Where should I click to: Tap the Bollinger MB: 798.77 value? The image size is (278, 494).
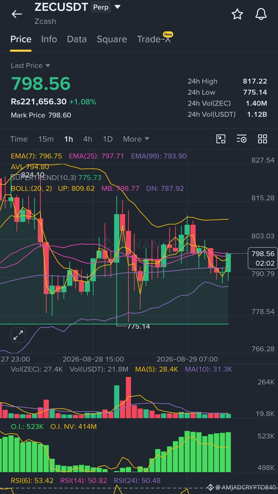point(120,188)
